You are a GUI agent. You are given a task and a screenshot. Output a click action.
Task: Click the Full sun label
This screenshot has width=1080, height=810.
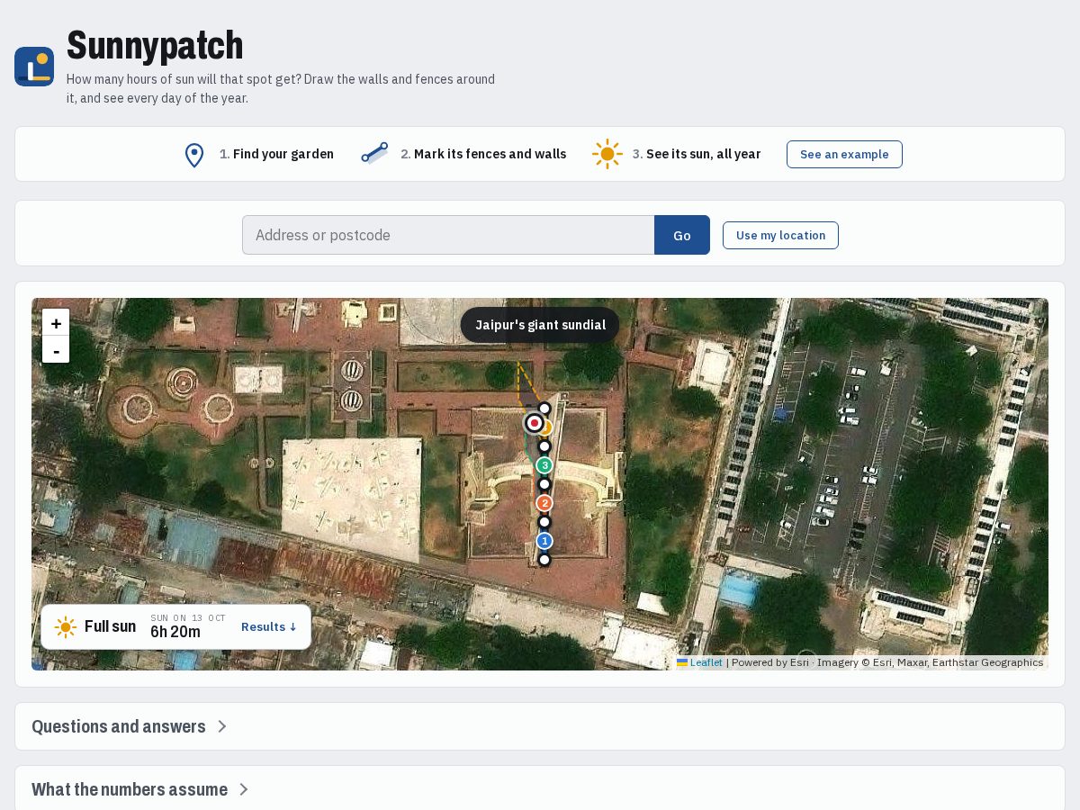(x=110, y=626)
